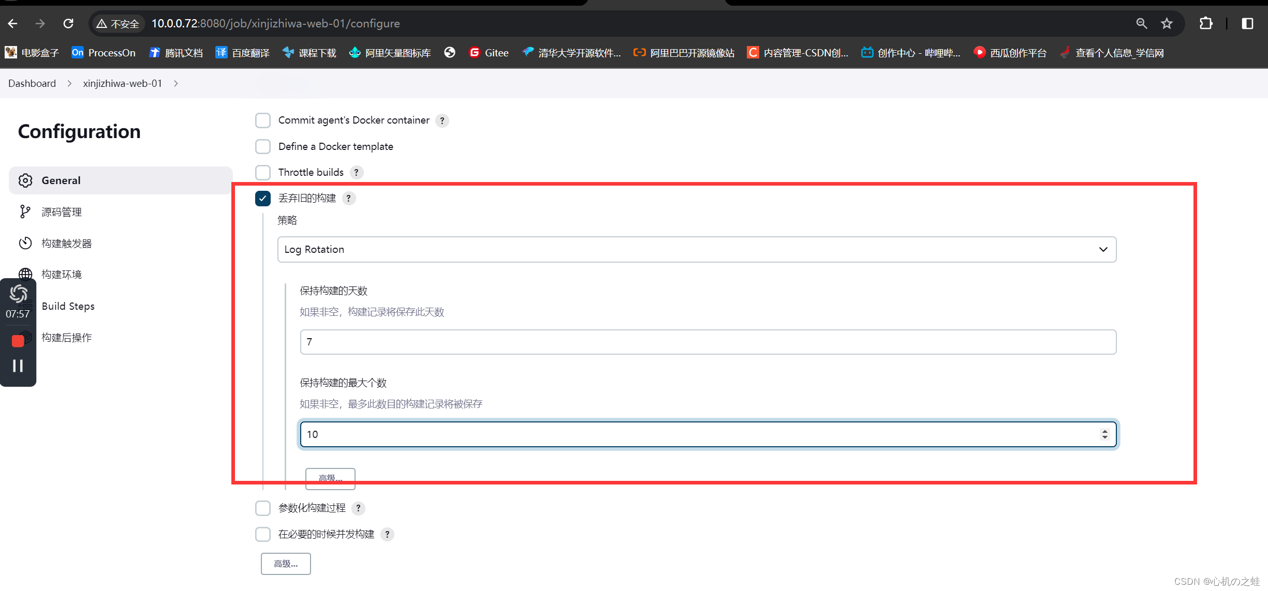1268x591 pixels.
Task: Expand the breadcrumb chevron after xinjizhiwa-web-01
Action: pos(175,83)
